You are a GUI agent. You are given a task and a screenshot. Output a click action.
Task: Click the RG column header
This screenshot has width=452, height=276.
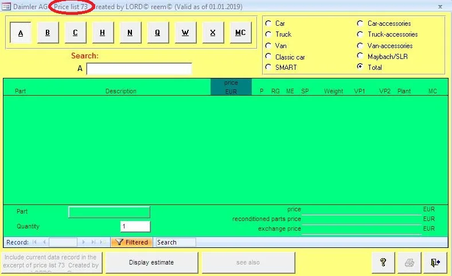point(275,91)
